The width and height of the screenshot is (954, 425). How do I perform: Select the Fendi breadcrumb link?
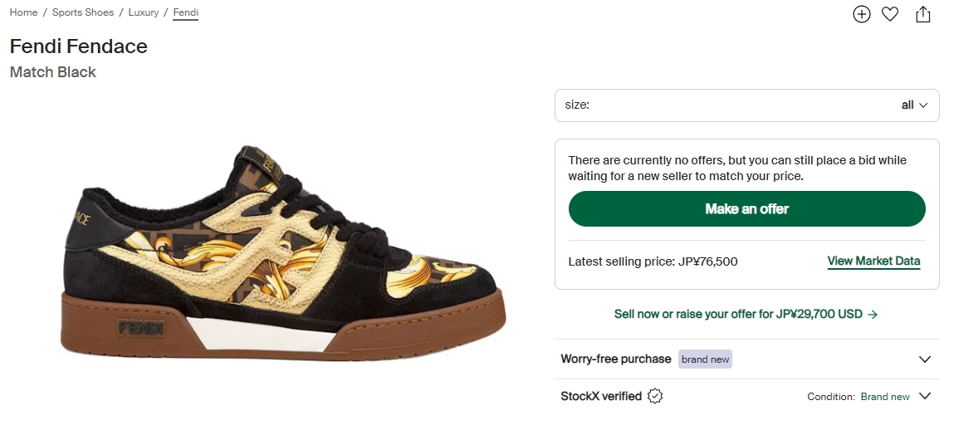click(x=185, y=12)
